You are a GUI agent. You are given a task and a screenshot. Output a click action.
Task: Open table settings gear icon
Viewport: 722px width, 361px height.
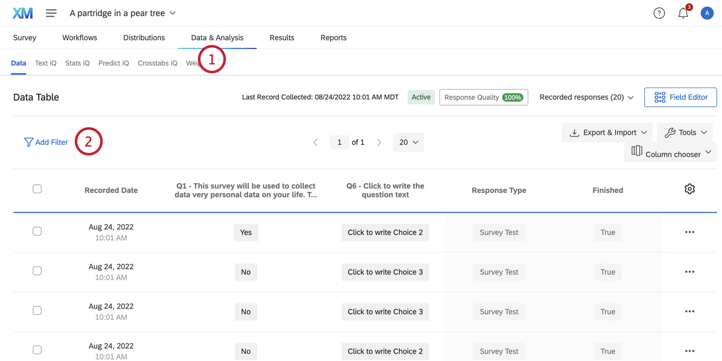click(689, 189)
